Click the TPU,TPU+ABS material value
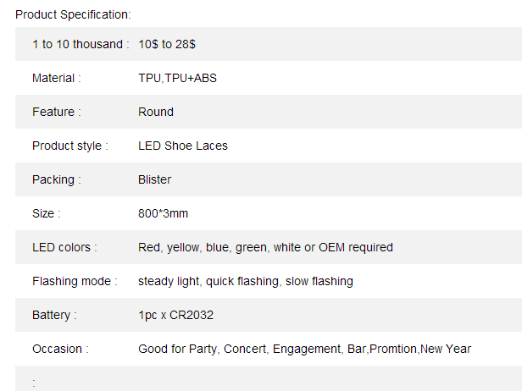 (177, 78)
